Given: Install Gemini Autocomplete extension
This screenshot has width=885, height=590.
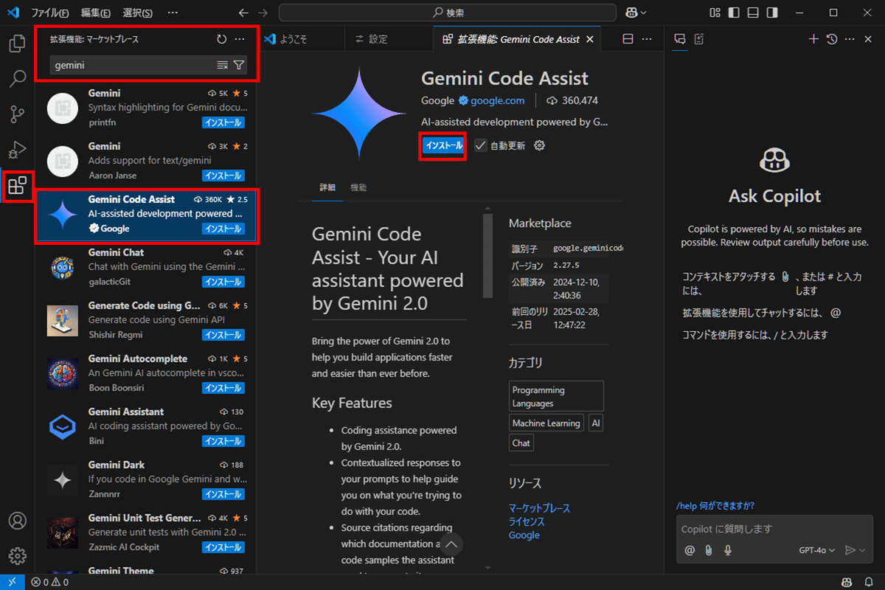Looking at the screenshot, I should (x=223, y=388).
